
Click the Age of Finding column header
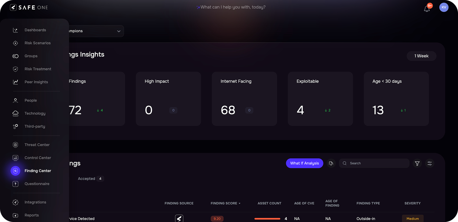click(332, 203)
